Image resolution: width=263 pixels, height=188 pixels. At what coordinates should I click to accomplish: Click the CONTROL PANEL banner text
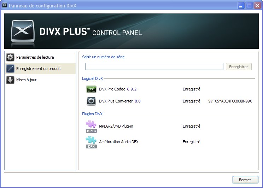[117, 33]
